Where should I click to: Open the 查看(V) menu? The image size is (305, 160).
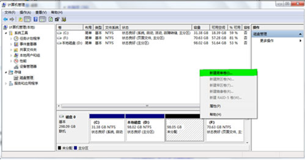pos(41,12)
